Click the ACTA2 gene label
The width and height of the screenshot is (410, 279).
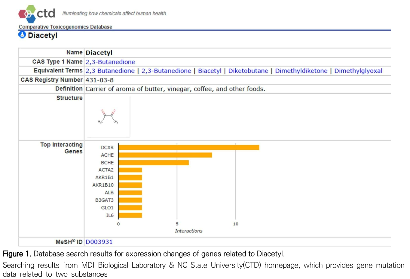tap(106, 170)
